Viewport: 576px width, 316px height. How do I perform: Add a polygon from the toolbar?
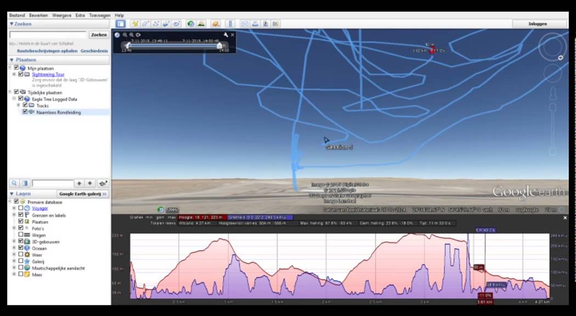click(x=145, y=24)
